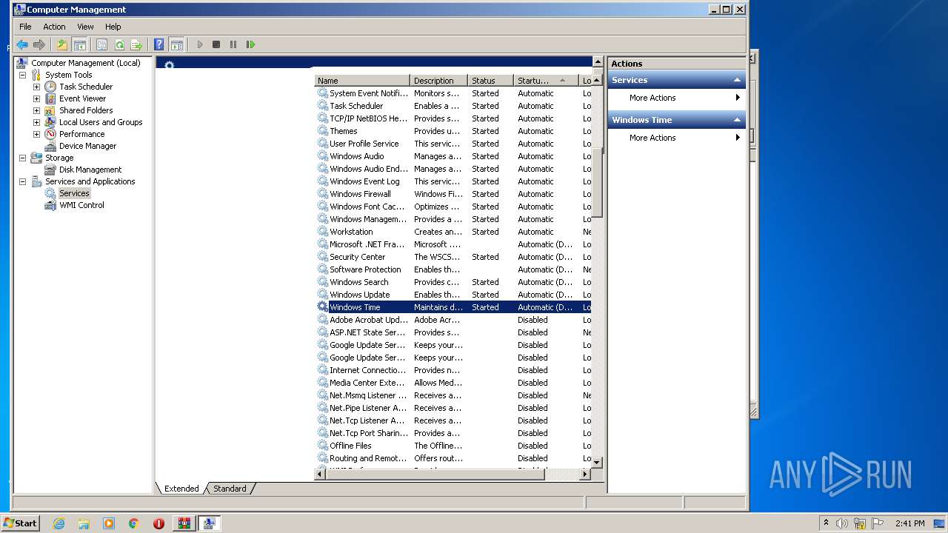Click the Back arrow toolbar button
The width and height of the screenshot is (948, 533).
pyautogui.click(x=22, y=44)
